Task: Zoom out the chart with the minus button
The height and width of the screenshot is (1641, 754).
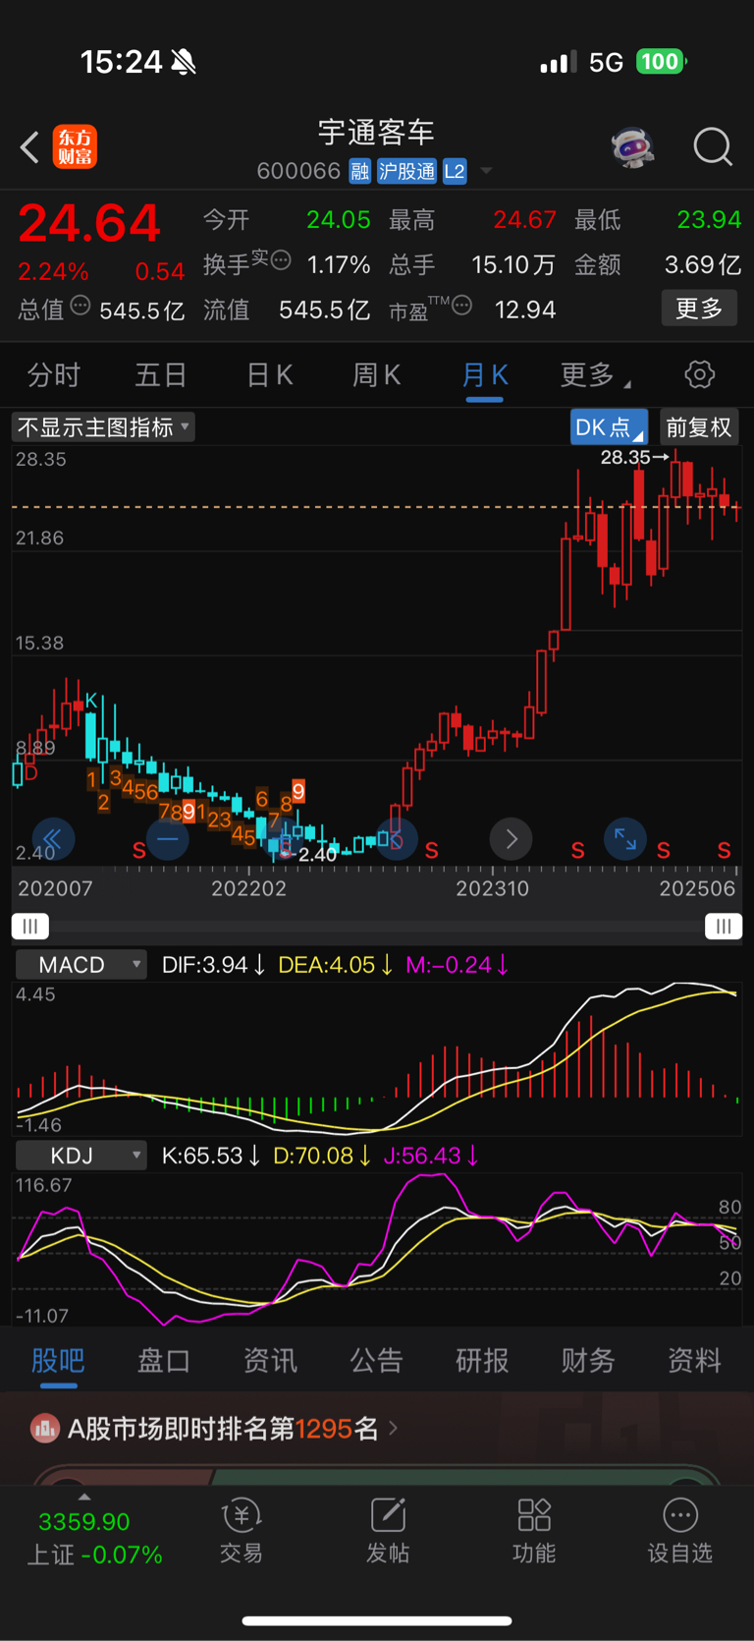Action: [x=168, y=839]
